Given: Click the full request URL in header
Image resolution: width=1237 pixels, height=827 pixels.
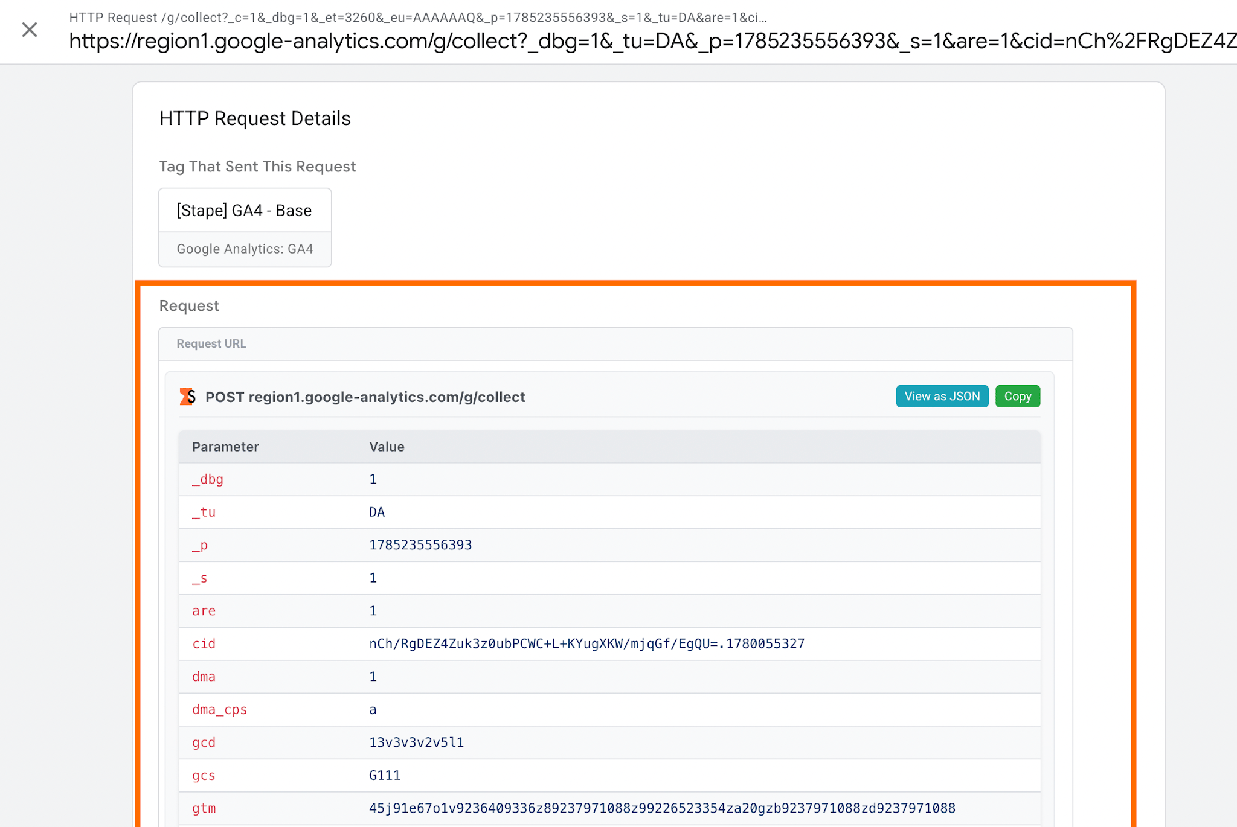Looking at the screenshot, I should point(652,41).
